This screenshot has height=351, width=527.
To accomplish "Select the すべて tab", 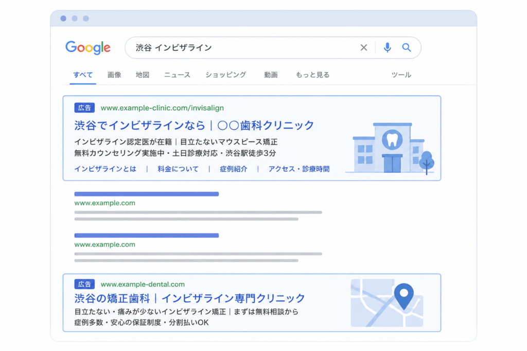I will click(x=83, y=75).
